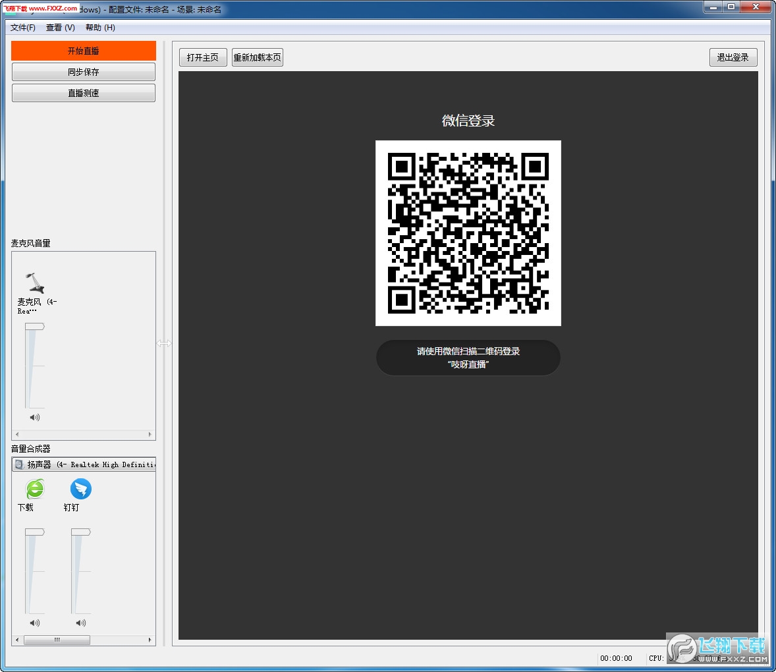Click the WeChat login QR code

click(x=468, y=233)
